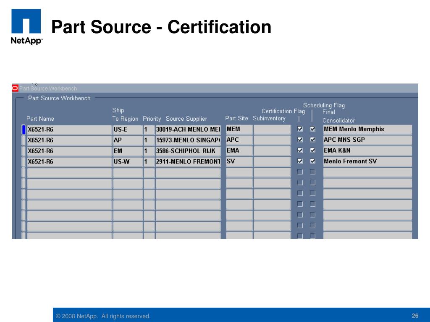
Task: Click Final Consolidator Menlo Fremont SV field
Action: click(367, 161)
